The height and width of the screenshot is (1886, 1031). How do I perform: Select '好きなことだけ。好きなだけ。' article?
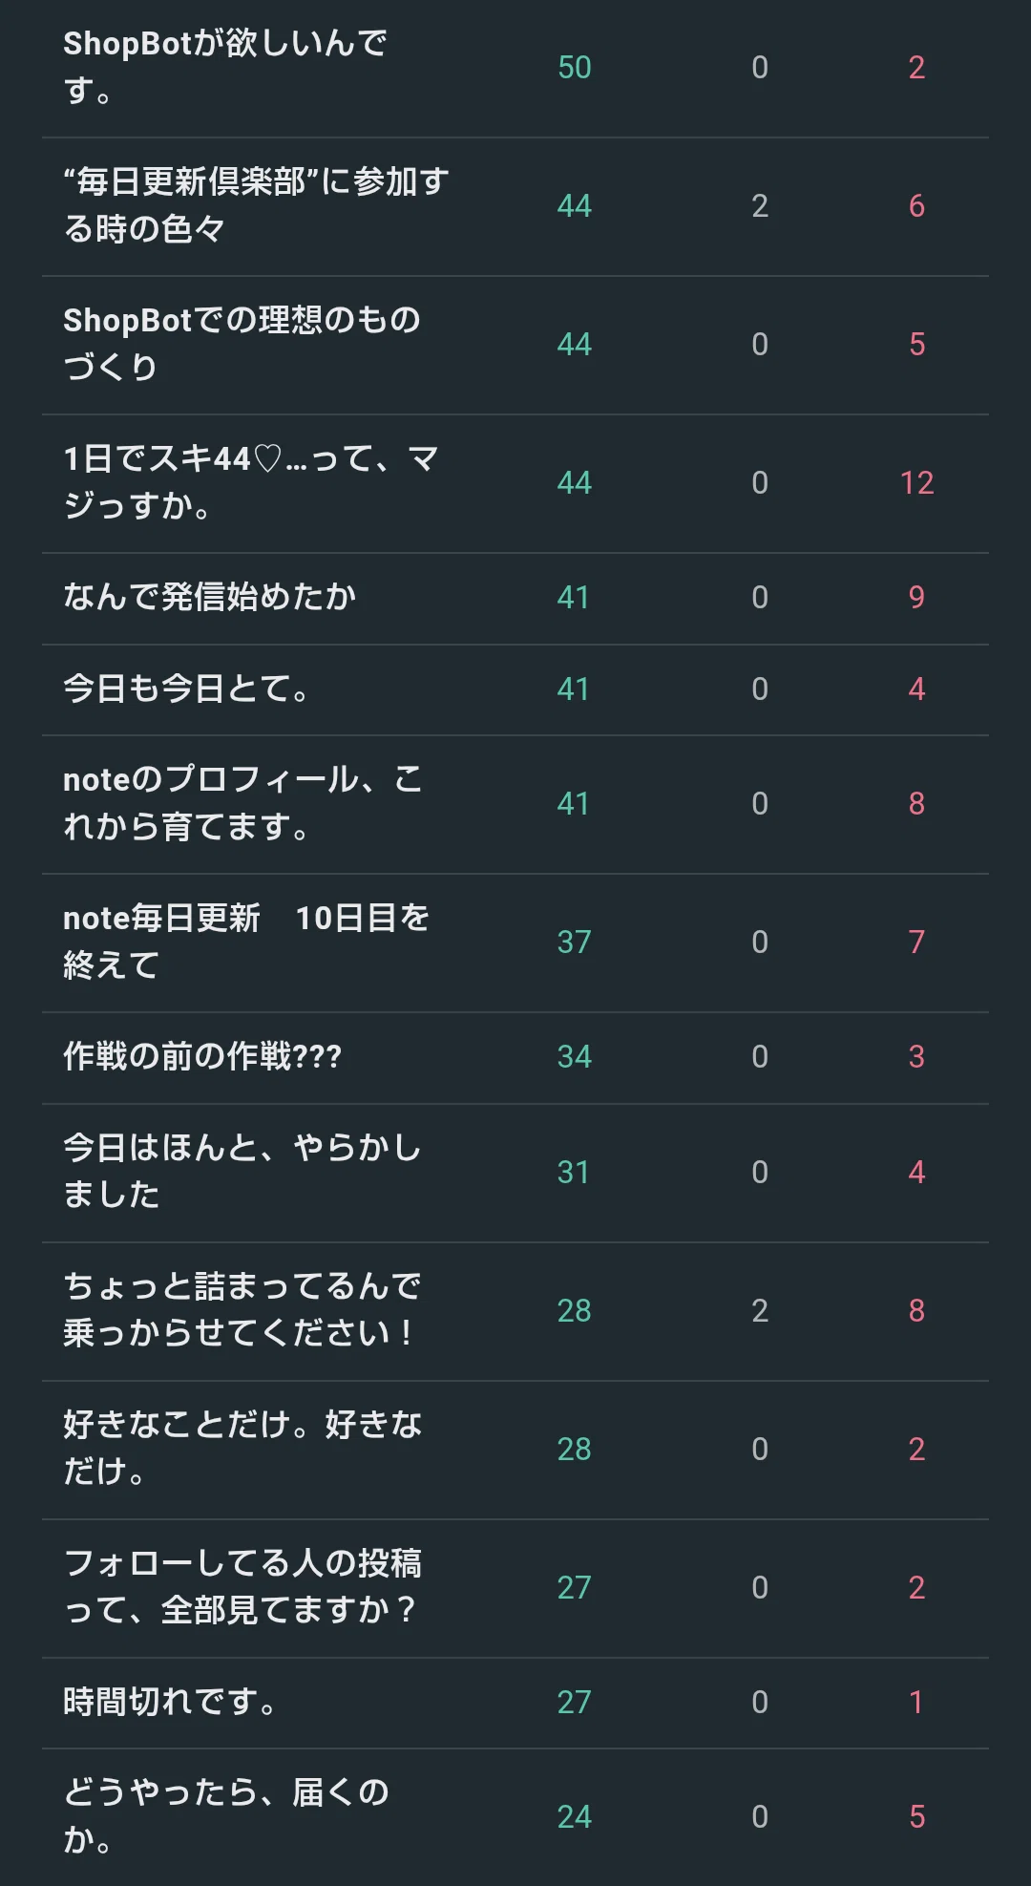click(x=242, y=1449)
